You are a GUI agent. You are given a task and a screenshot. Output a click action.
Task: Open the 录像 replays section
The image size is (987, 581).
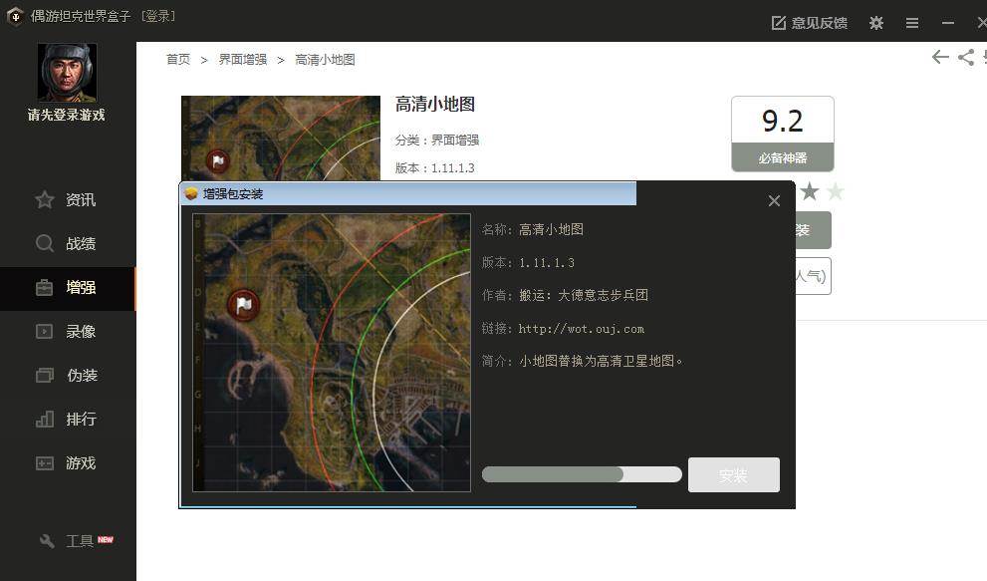tap(81, 332)
